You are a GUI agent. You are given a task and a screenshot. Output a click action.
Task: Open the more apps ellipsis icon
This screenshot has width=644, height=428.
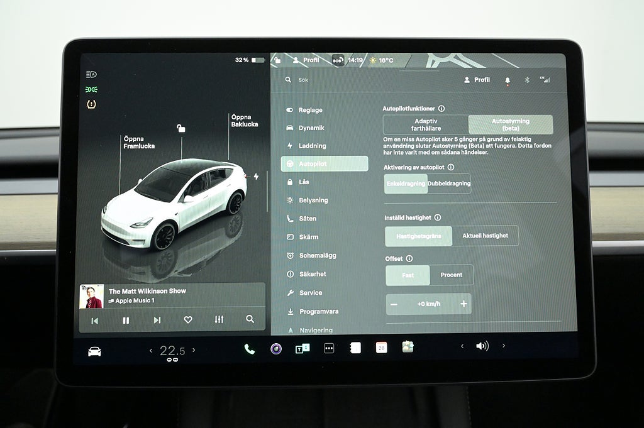pos(329,348)
